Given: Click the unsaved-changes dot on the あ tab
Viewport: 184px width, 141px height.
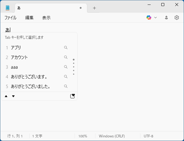Looking at the screenshot, I should 81,8.
